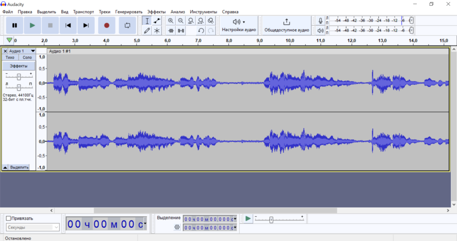Open selection end time format dropdown
This screenshot has height=241, width=457.
235,228
